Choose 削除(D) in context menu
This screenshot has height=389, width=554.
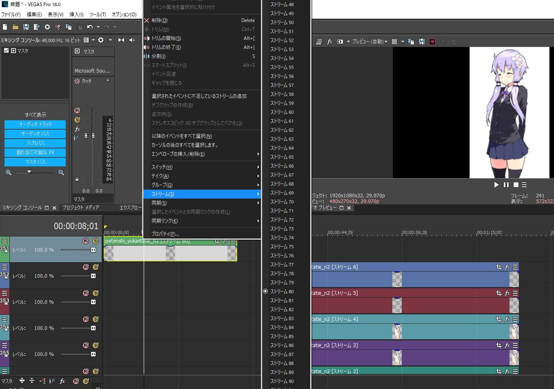[202, 20]
